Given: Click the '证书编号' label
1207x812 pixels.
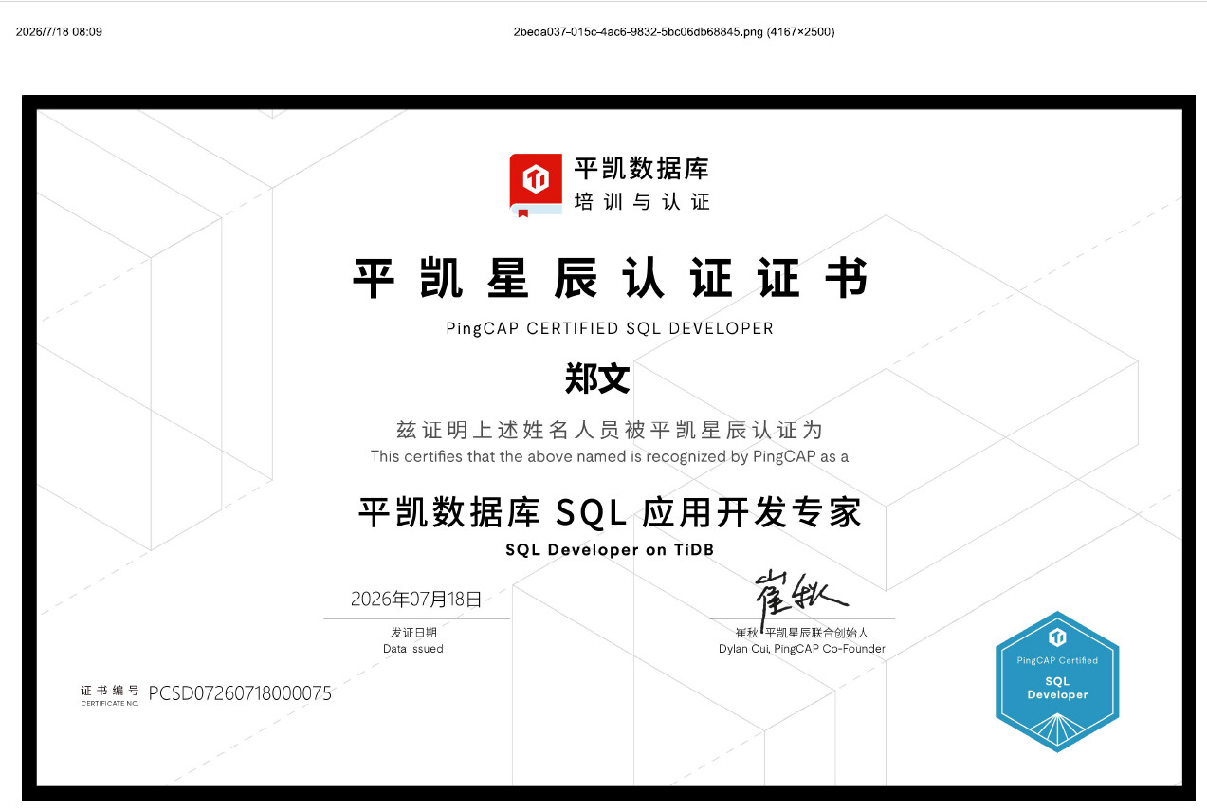Looking at the screenshot, I should pyautogui.click(x=110, y=690).
